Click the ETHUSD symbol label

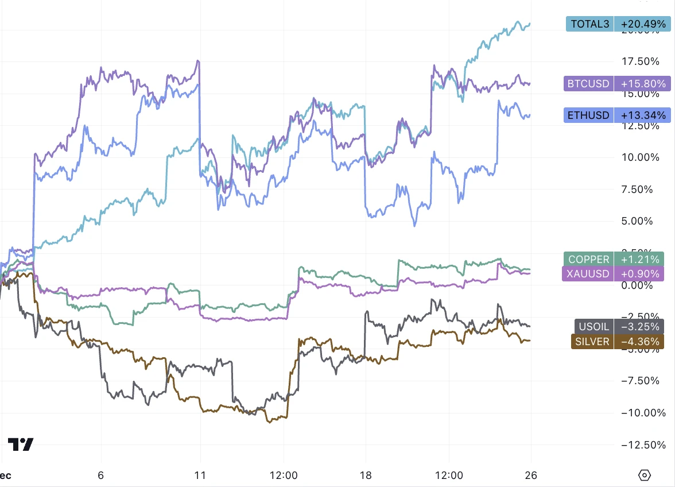click(x=588, y=115)
